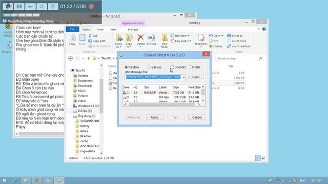Open recent locations dropdown arrow
The height and width of the screenshot is (184, 328).
coord(83,58)
